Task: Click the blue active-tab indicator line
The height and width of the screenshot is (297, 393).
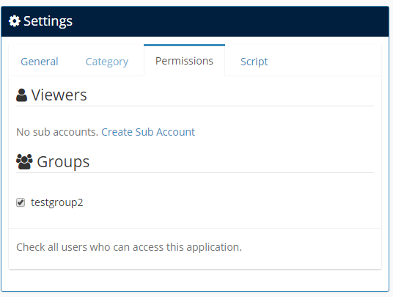Action: 184,45
